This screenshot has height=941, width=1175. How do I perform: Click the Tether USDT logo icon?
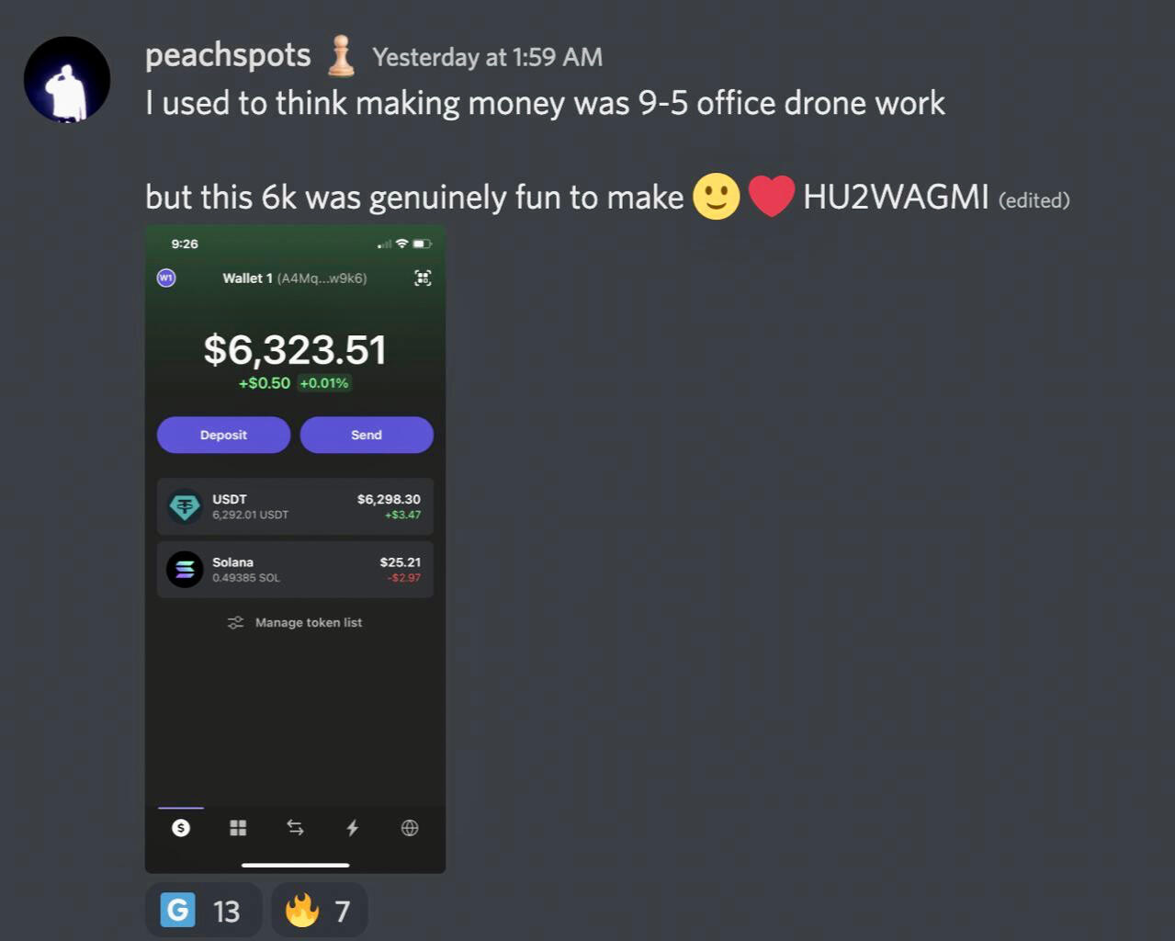185,506
